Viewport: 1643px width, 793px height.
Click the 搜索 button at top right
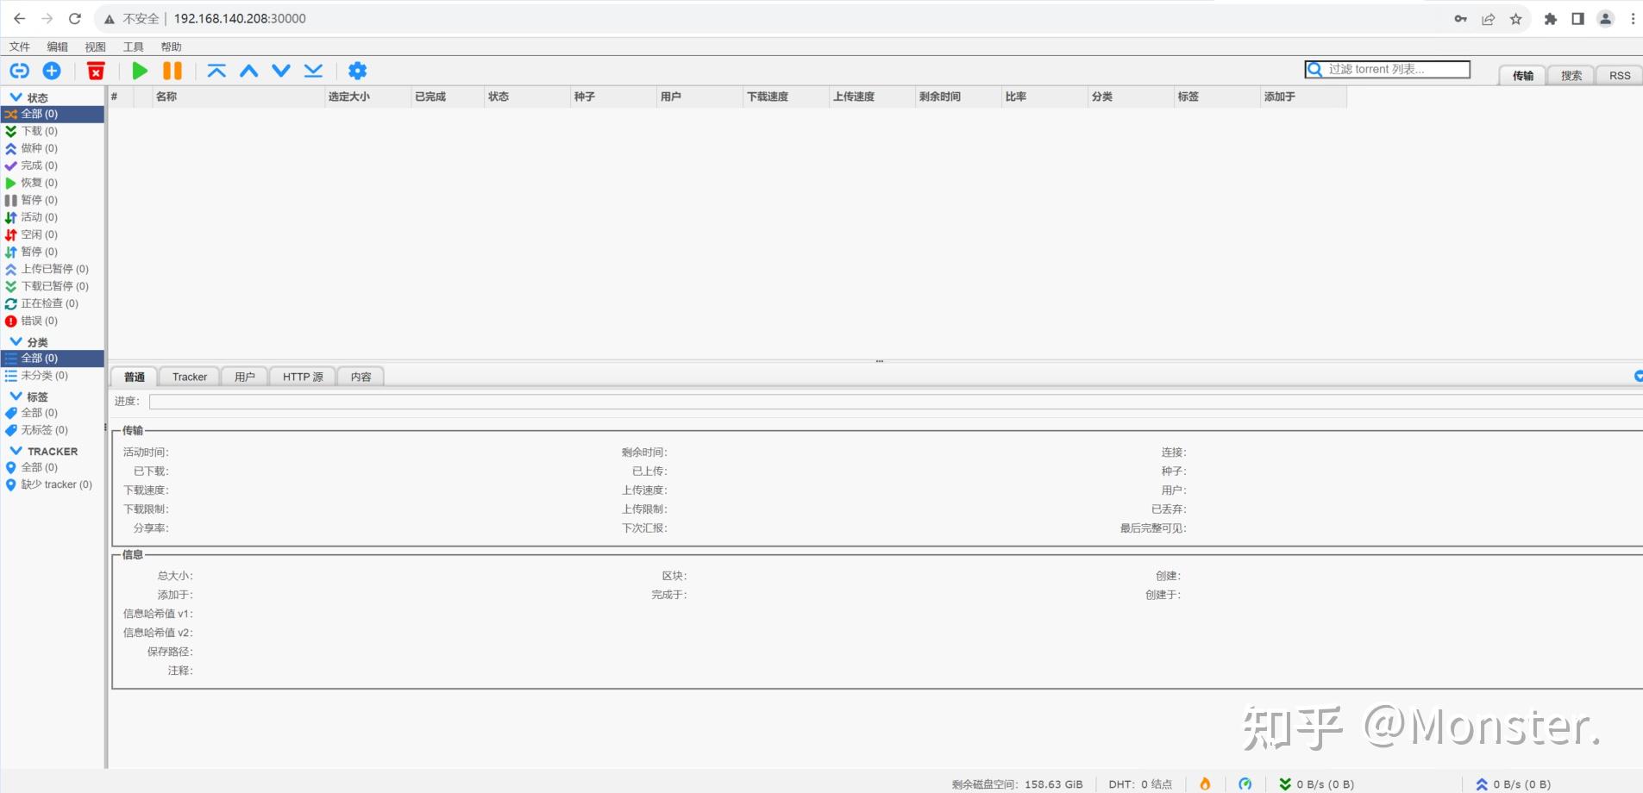coord(1571,75)
